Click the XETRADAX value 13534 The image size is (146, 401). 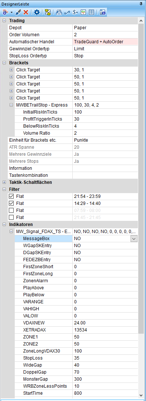click(105, 330)
